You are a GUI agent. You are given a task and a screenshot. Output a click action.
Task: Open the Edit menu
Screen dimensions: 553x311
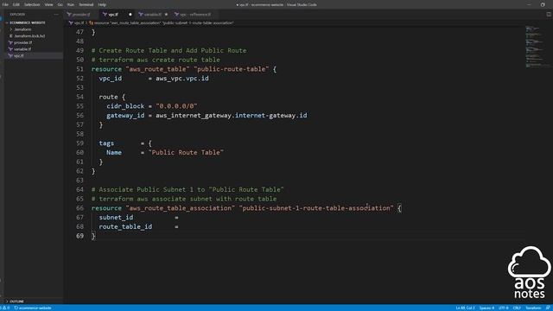pyautogui.click(x=16, y=4)
